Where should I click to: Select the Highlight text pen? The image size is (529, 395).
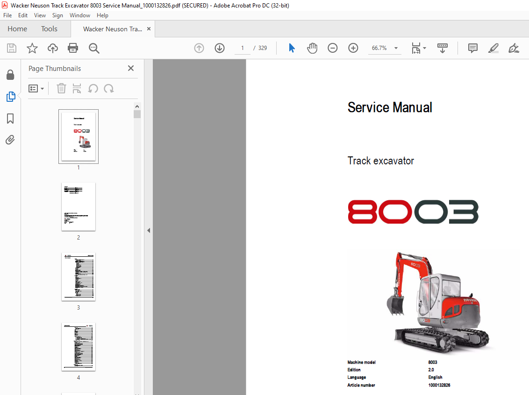493,48
